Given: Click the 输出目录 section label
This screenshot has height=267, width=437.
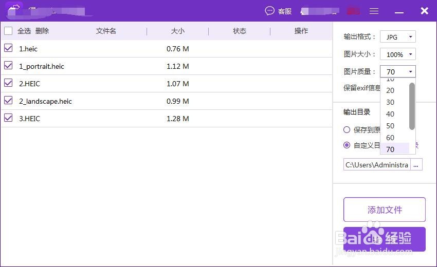Looking at the screenshot, I should [357, 112].
